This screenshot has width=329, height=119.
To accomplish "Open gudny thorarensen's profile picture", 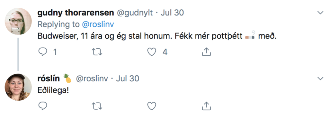I will click(18, 21).
